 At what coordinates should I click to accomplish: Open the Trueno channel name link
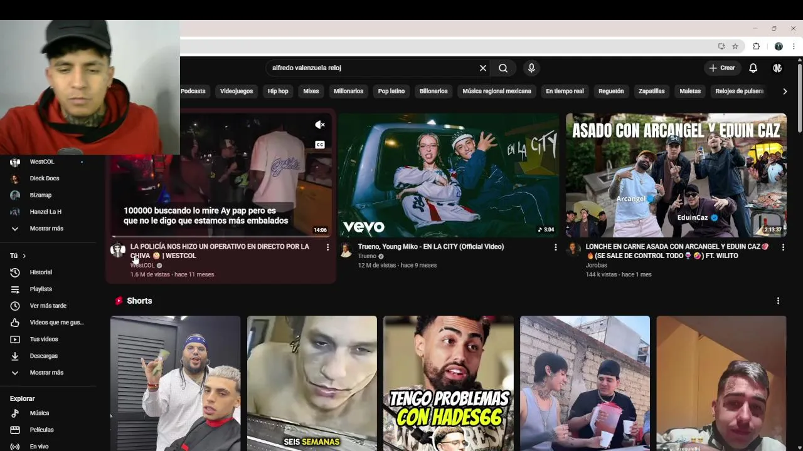[367, 256]
